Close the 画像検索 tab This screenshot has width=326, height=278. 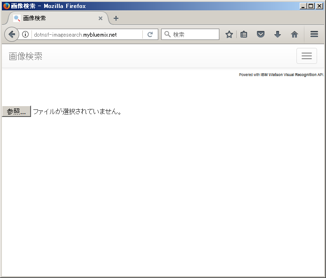tap(101, 18)
